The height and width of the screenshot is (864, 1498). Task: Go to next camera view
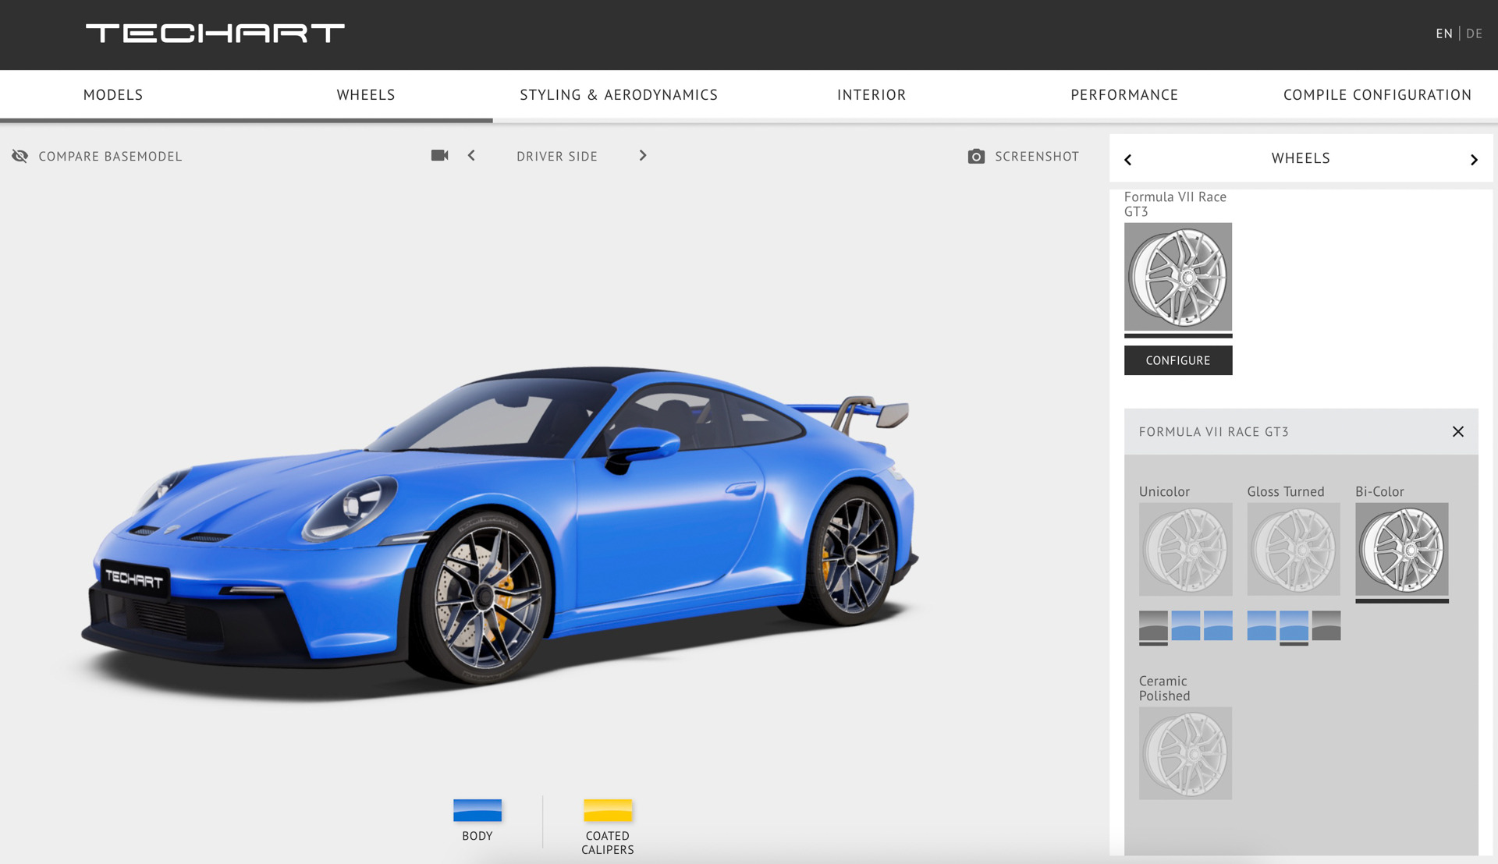tap(643, 155)
